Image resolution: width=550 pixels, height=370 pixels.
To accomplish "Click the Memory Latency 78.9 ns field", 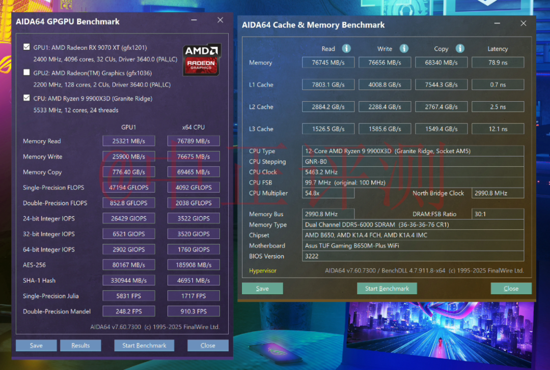I will click(498, 63).
